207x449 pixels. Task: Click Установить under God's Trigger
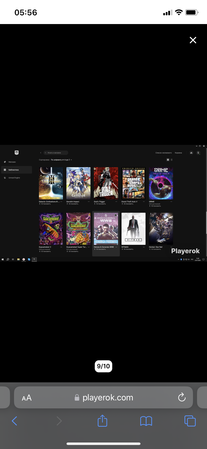100,204
